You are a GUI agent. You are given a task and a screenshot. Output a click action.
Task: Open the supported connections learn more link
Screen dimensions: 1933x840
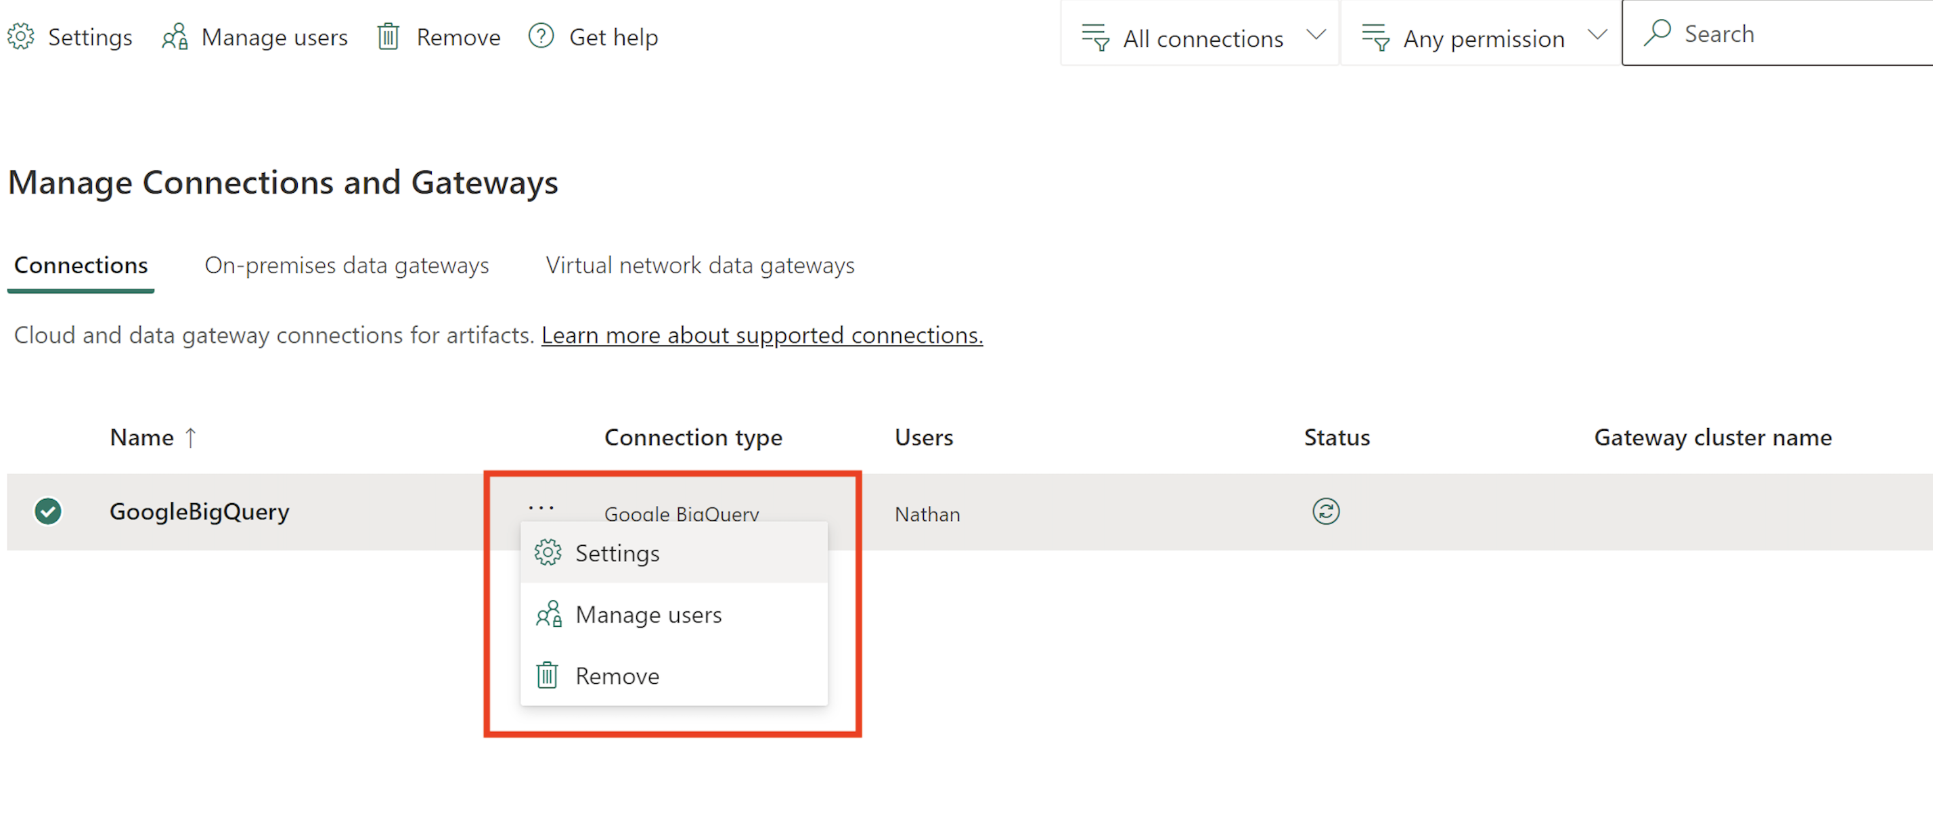(761, 335)
